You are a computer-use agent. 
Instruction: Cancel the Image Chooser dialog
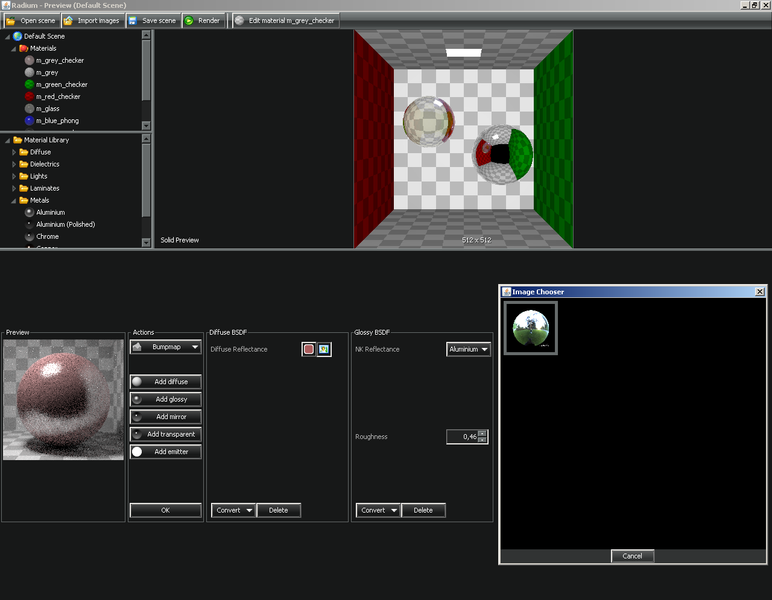coord(632,556)
